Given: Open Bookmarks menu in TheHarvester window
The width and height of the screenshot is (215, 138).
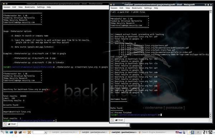Looking at the screenshot, I should pos(30,7).
